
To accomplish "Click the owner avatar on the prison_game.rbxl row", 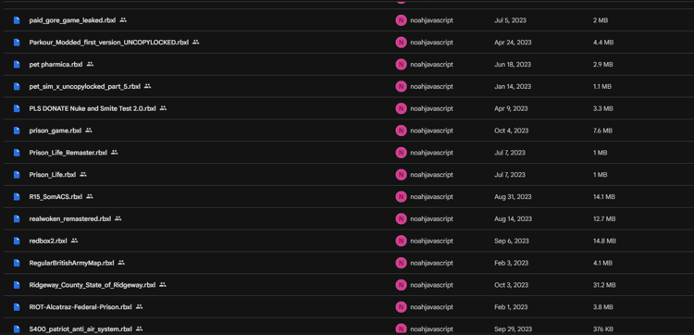I will [401, 130].
